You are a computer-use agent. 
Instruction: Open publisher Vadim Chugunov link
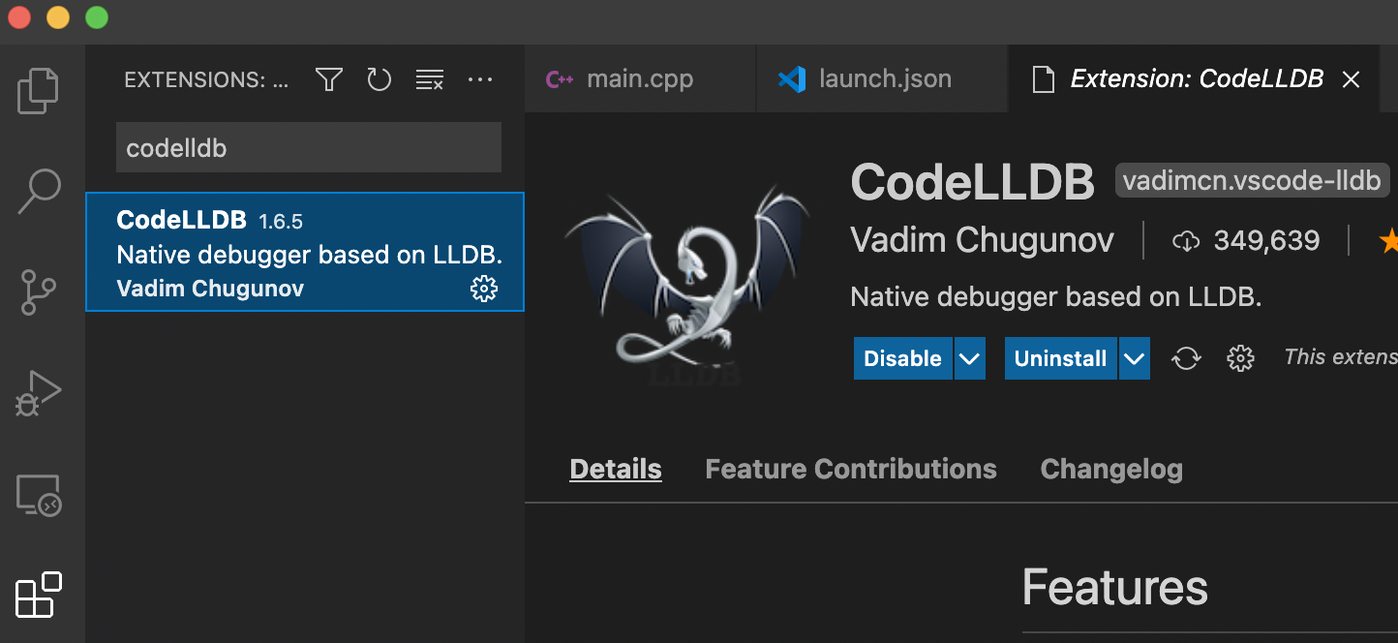[982, 240]
